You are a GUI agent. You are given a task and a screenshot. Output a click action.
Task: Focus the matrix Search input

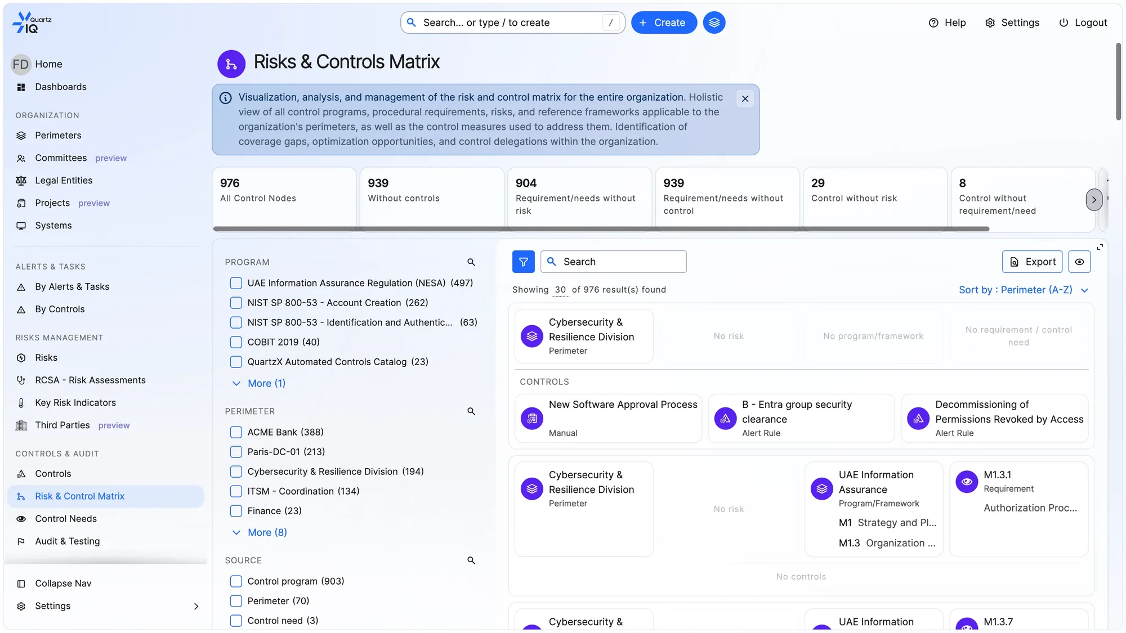613,262
